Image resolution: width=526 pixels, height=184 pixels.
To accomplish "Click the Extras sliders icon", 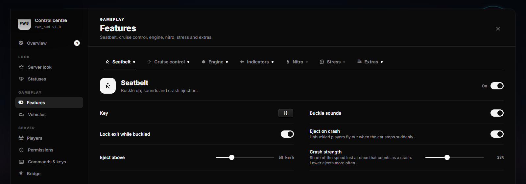I will point(360,61).
